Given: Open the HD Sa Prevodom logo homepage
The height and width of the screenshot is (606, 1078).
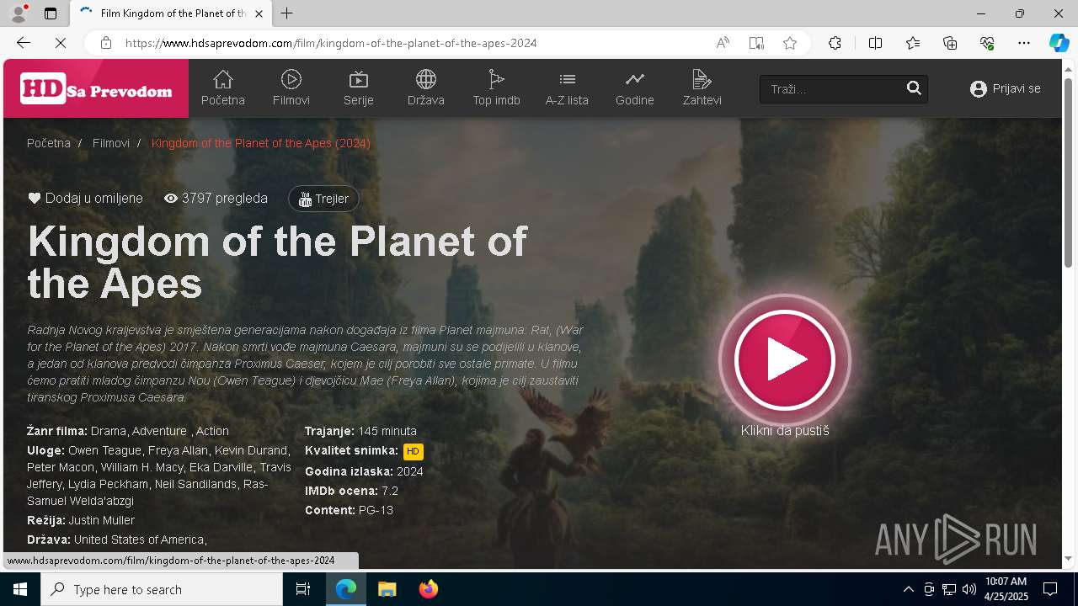Looking at the screenshot, I should pos(96,89).
